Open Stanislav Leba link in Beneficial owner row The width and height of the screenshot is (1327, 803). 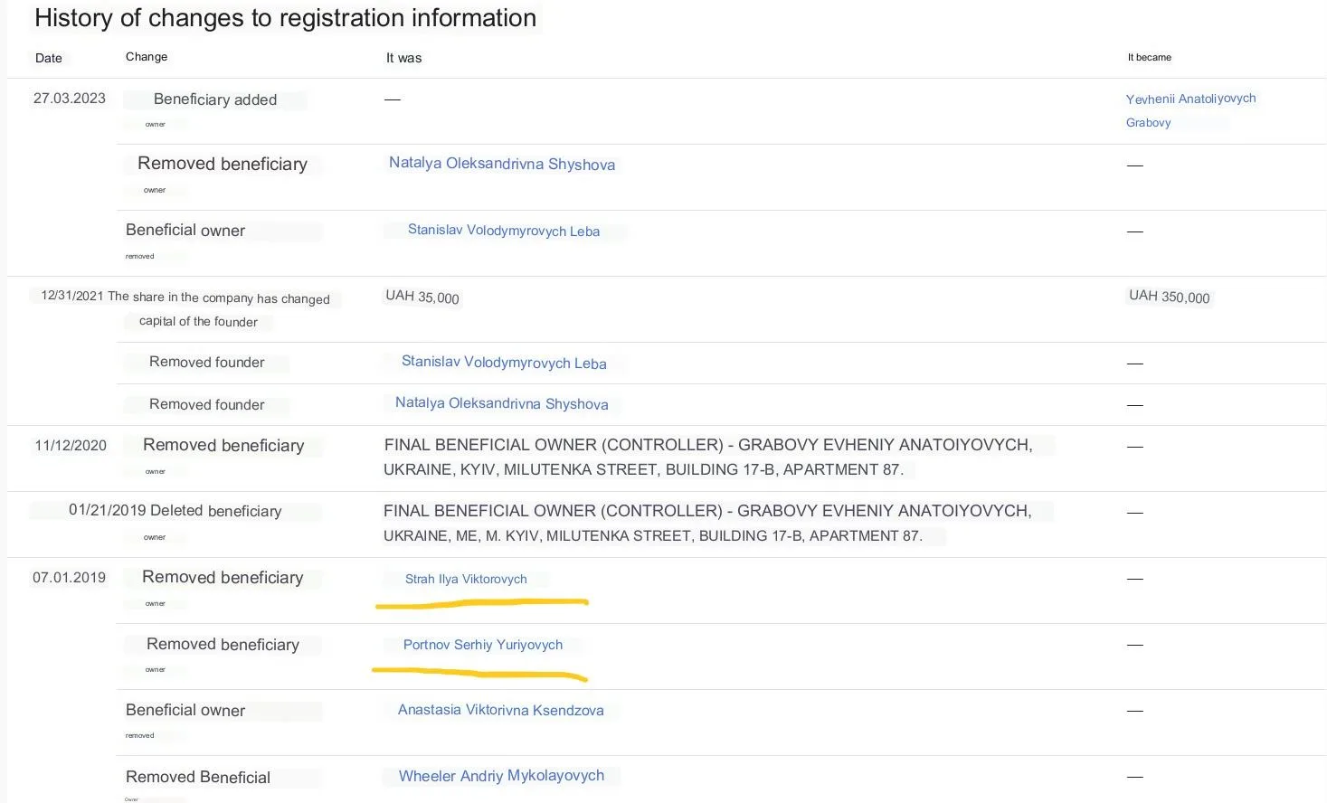pyautogui.click(x=504, y=231)
